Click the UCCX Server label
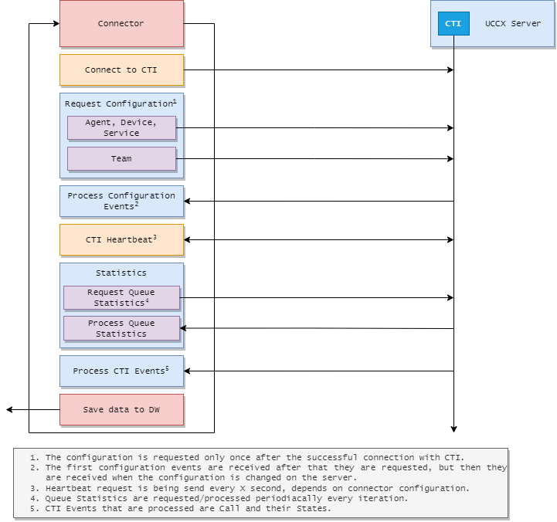This screenshot has width=557, height=522. [513, 23]
